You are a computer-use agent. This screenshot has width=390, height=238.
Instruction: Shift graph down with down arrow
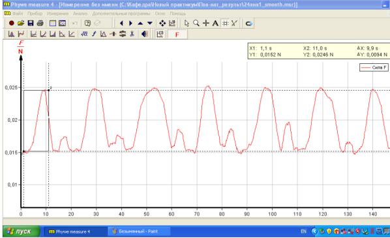click(x=150, y=23)
